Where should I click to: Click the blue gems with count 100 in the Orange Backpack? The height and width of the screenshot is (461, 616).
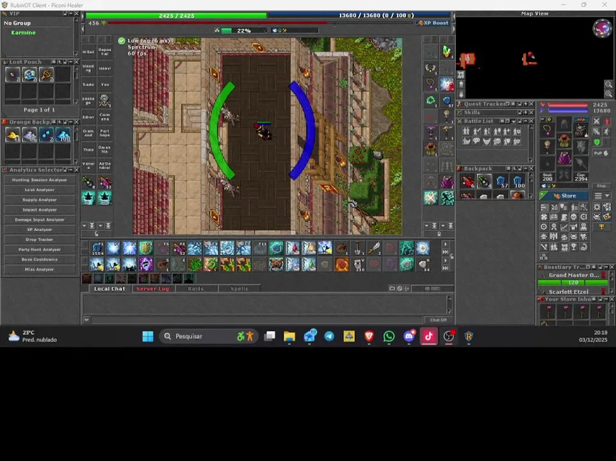click(x=63, y=134)
